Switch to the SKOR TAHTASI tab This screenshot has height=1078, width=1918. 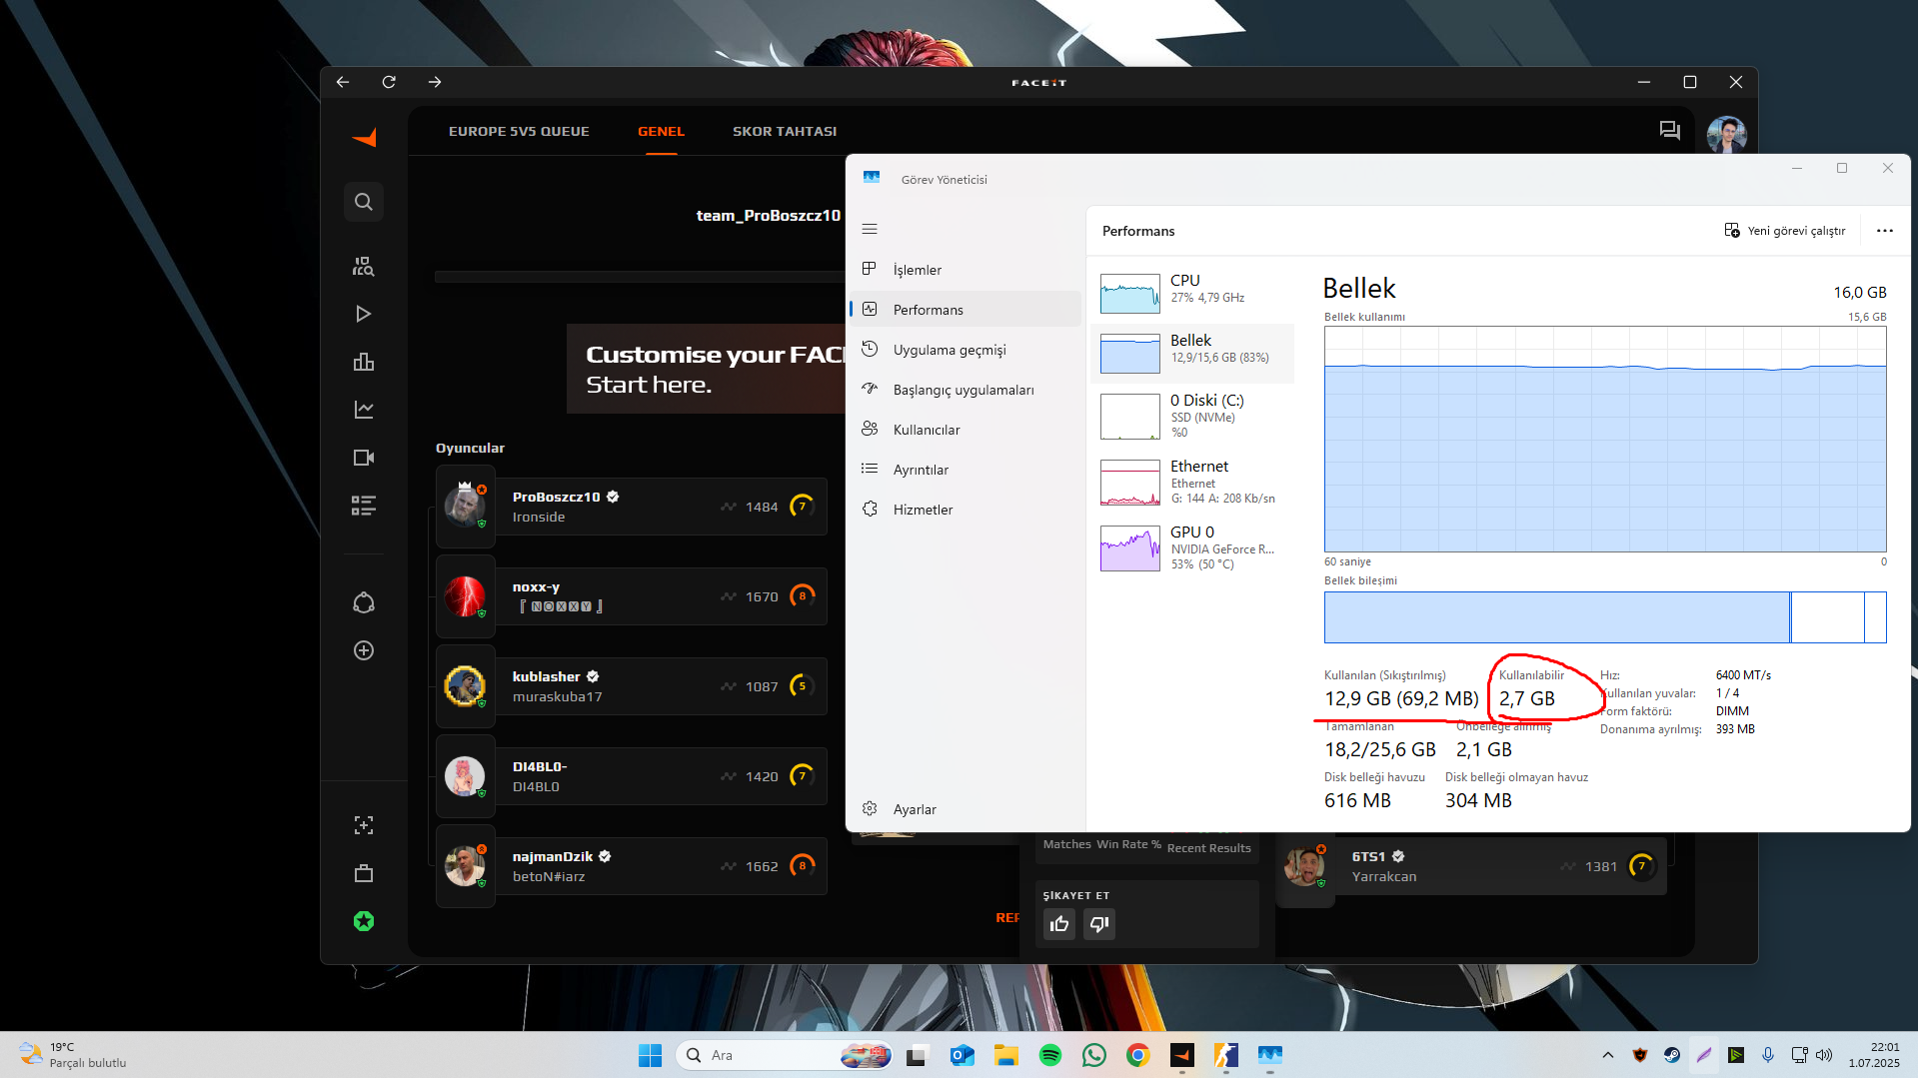pyautogui.click(x=785, y=131)
